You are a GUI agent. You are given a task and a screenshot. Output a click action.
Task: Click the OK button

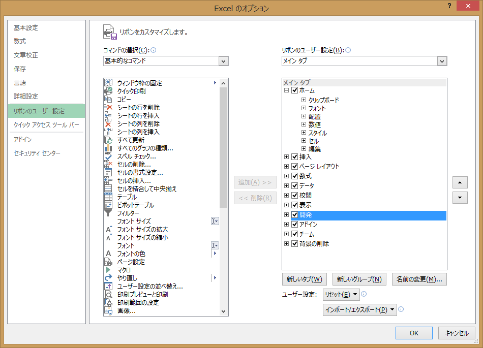[x=414, y=333]
